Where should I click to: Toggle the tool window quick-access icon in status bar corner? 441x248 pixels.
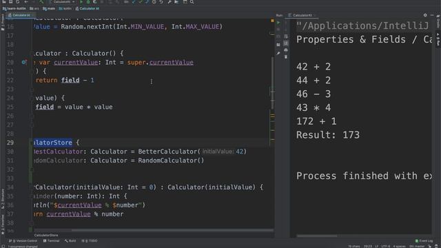coord(3,247)
